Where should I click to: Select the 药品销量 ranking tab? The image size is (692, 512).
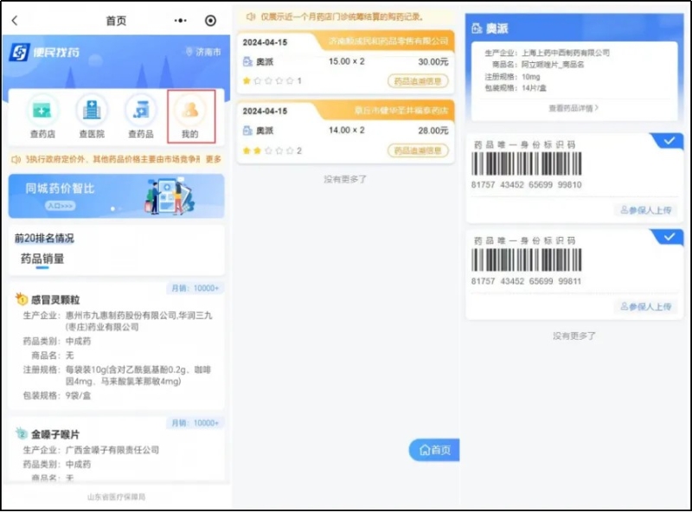tap(42, 259)
